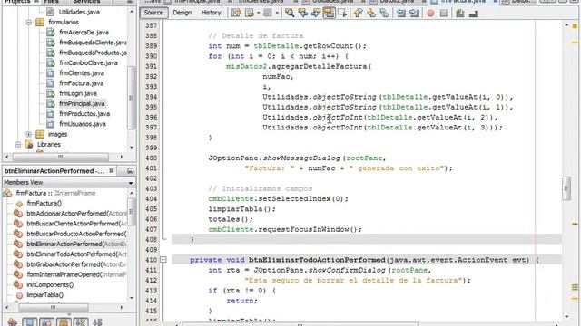Image resolution: width=581 pixels, height=326 pixels.
Task: Open forward-history dropdown arrow in toolbar
Action: [276, 13]
